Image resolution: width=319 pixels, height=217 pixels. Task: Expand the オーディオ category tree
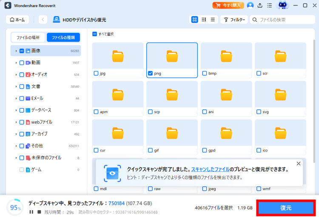[x=16, y=75]
